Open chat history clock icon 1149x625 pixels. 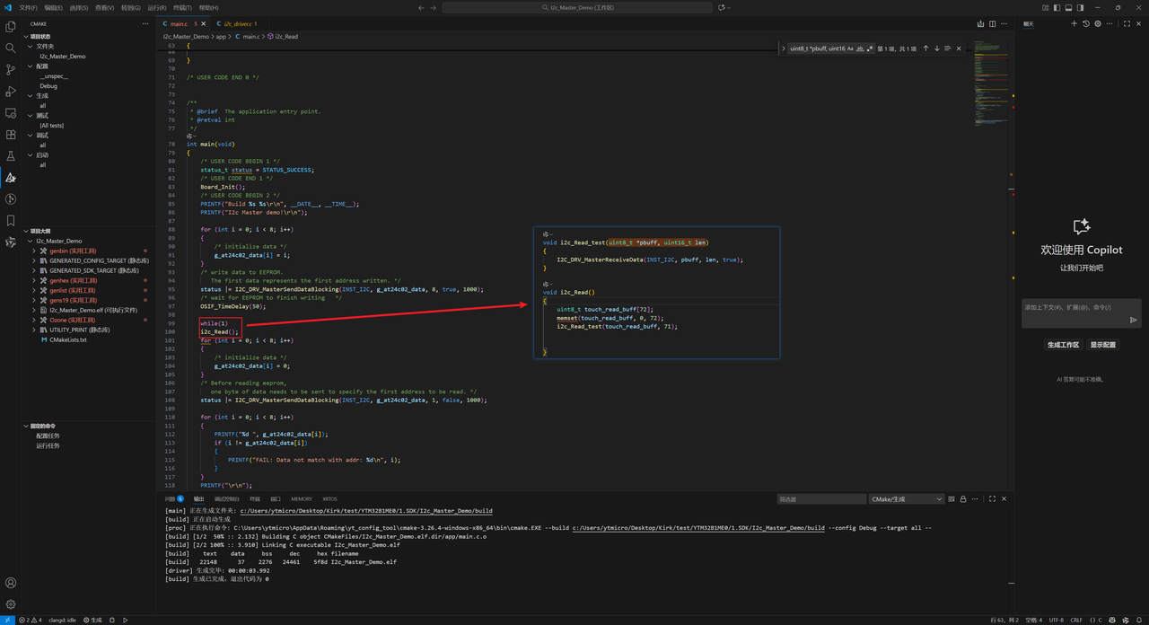click(1085, 24)
